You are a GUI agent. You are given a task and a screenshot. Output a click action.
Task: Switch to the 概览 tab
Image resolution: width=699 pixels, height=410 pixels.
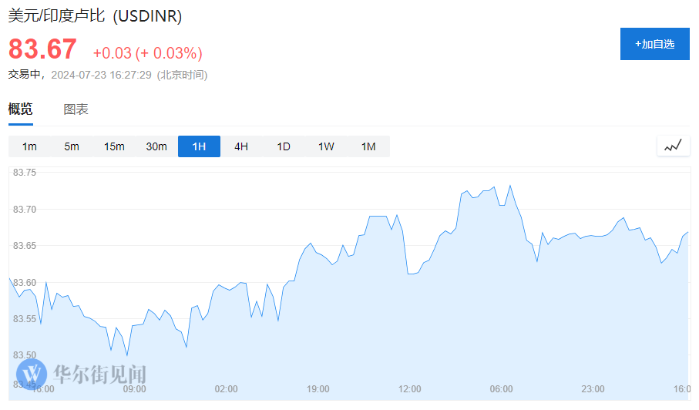click(21, 109)
